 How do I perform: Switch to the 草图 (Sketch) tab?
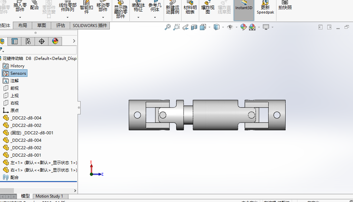tap(41, 25)
